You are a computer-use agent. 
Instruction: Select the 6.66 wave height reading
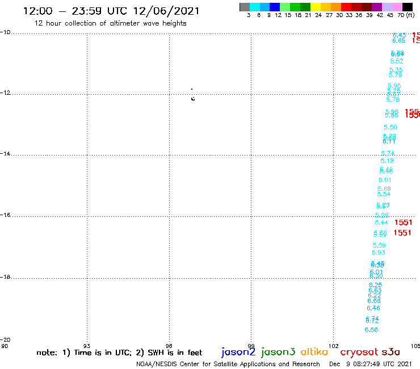[374, 301]
